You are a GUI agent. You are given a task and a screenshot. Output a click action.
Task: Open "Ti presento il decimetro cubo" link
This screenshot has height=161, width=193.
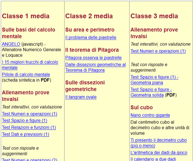click(x=159, y=143)
